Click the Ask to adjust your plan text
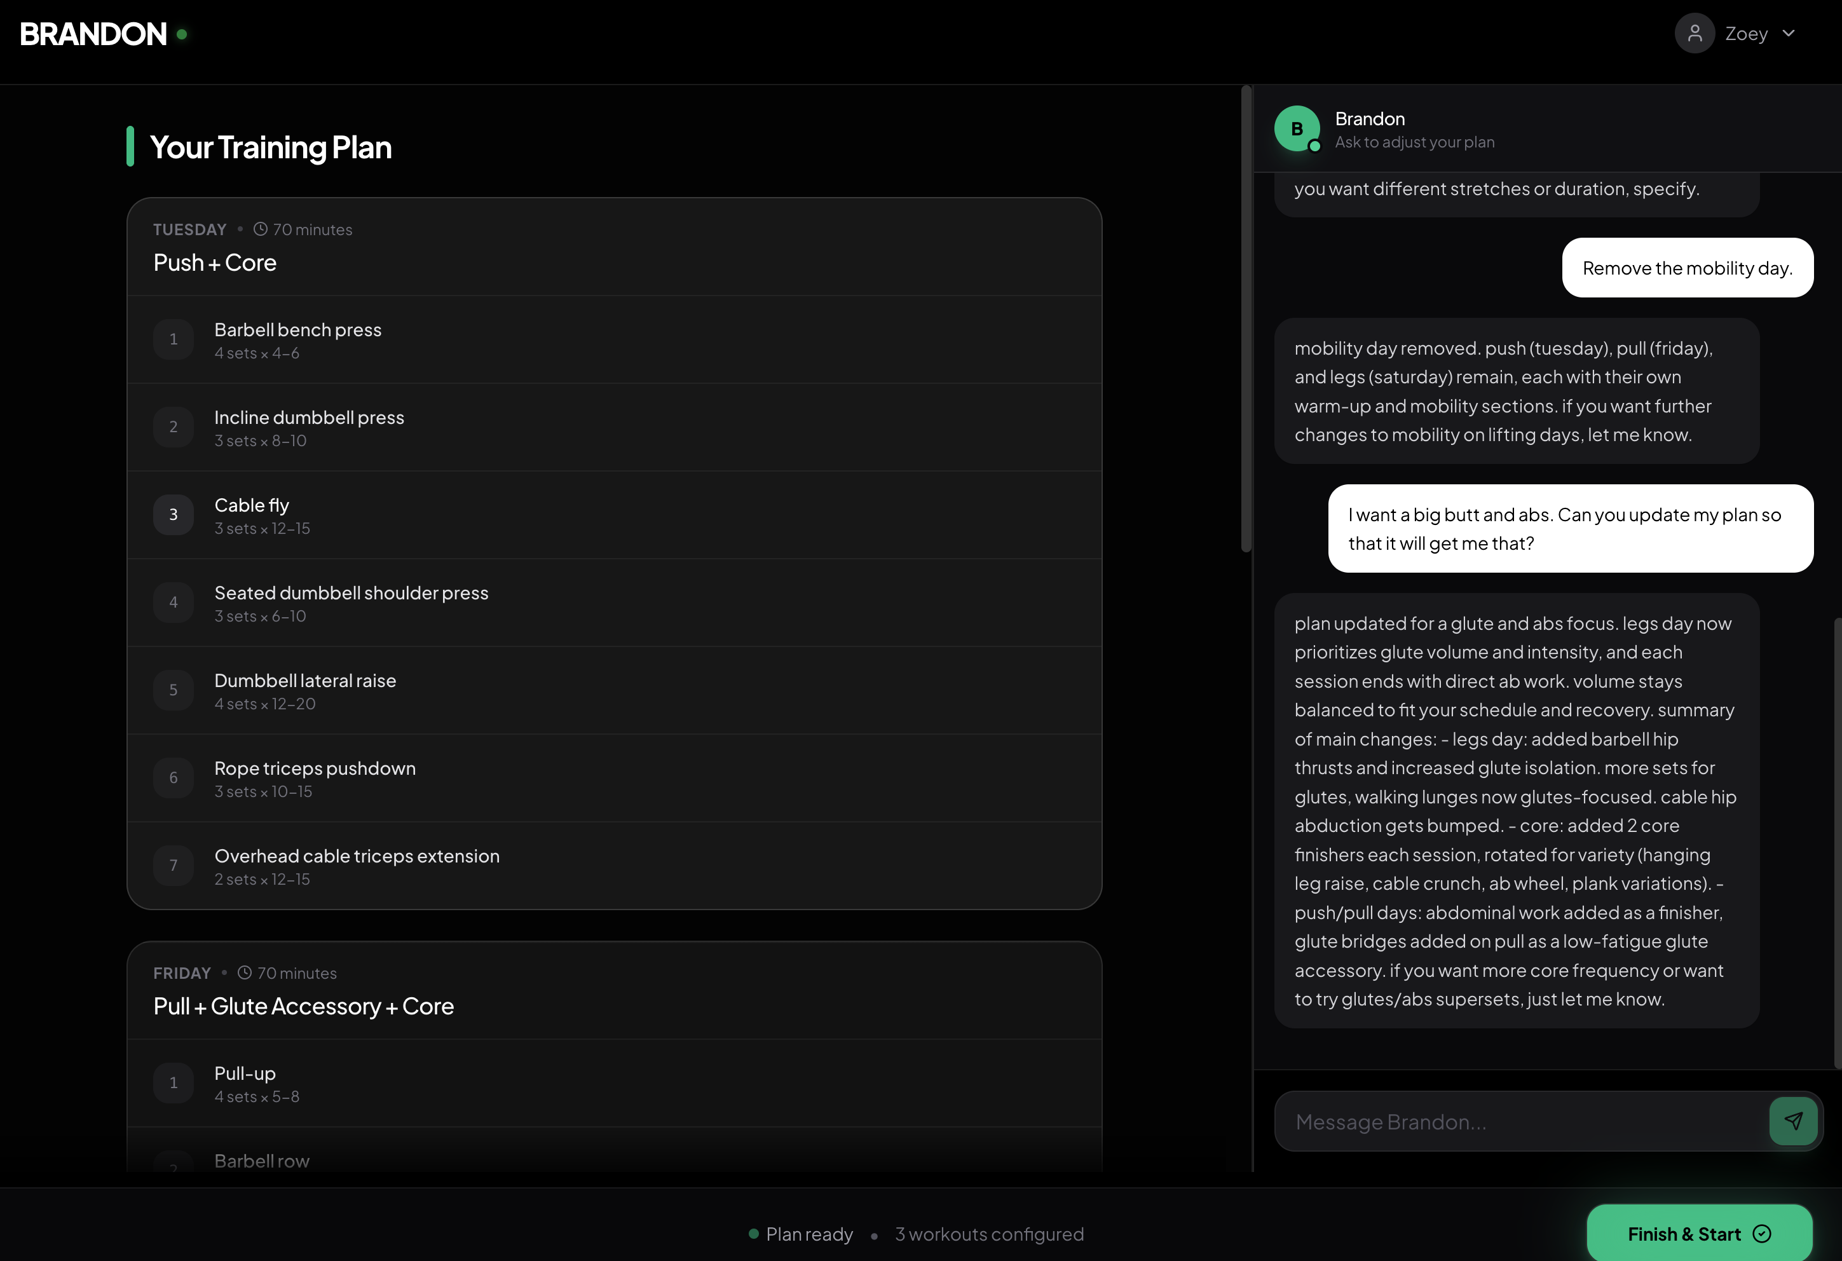The width and height of the screenshot is (1842, 1261). [x=1416, y=142]
